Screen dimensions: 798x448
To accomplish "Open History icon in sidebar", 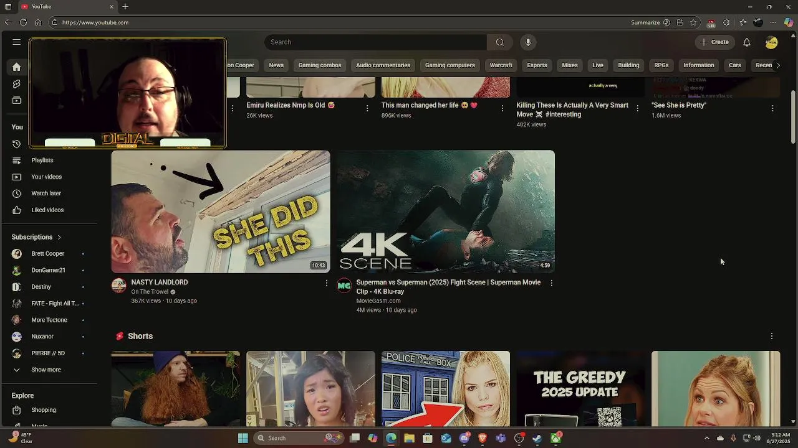I will [17, 144].
